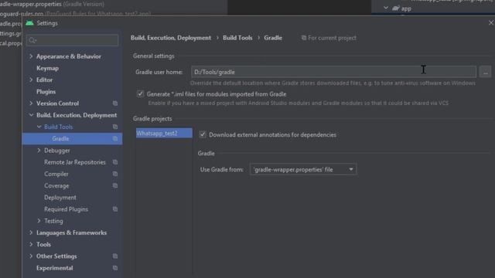The width and height of the screenshot is (495, 278).
Task: Expand Appearance & Behavior settings group
Action: tap(31, 56)
